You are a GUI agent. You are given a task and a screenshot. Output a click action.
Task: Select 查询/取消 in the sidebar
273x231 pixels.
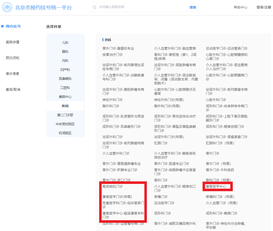13,90
